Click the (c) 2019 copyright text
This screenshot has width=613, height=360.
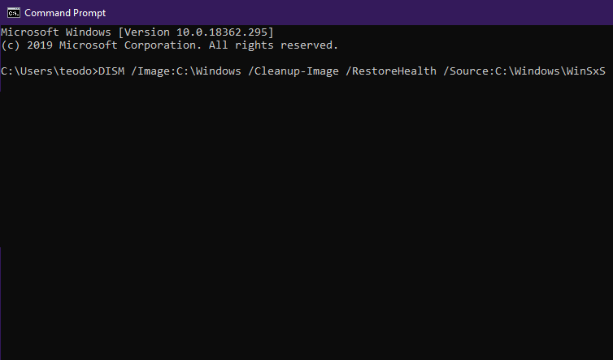[x=27, y=45]
